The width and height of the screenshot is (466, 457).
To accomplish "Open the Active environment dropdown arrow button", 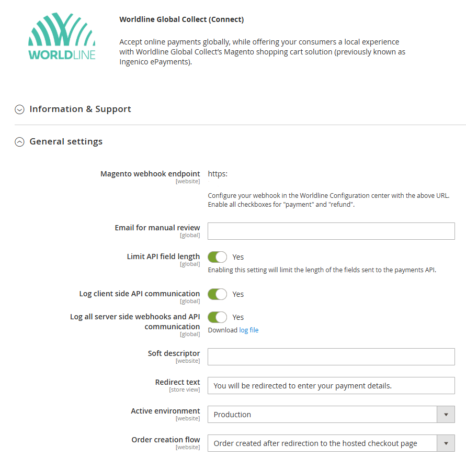I will click(446, 414).
